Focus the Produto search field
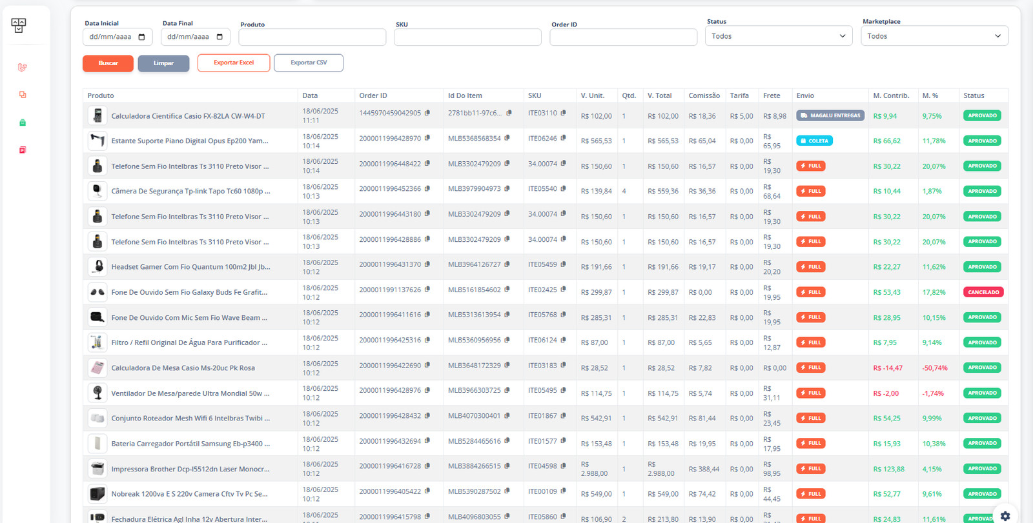 (x=312, y=37)
